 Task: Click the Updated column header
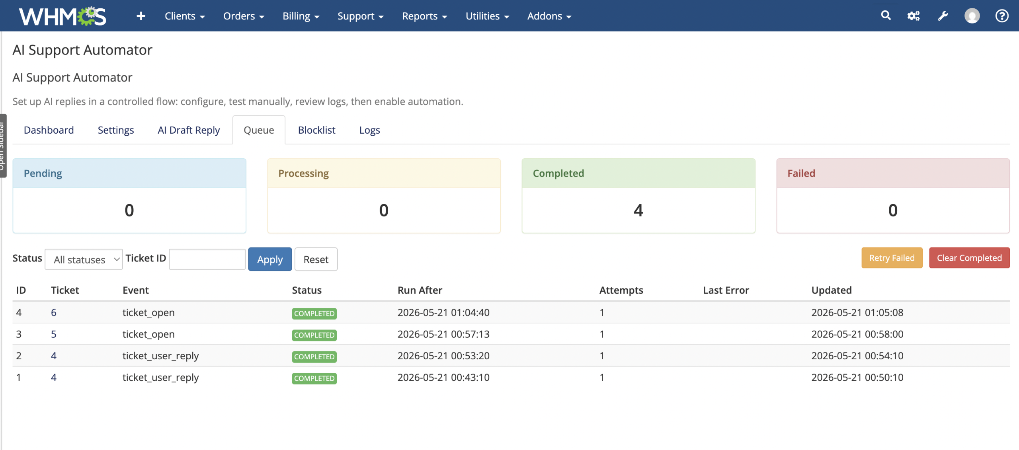coord(832,290)
